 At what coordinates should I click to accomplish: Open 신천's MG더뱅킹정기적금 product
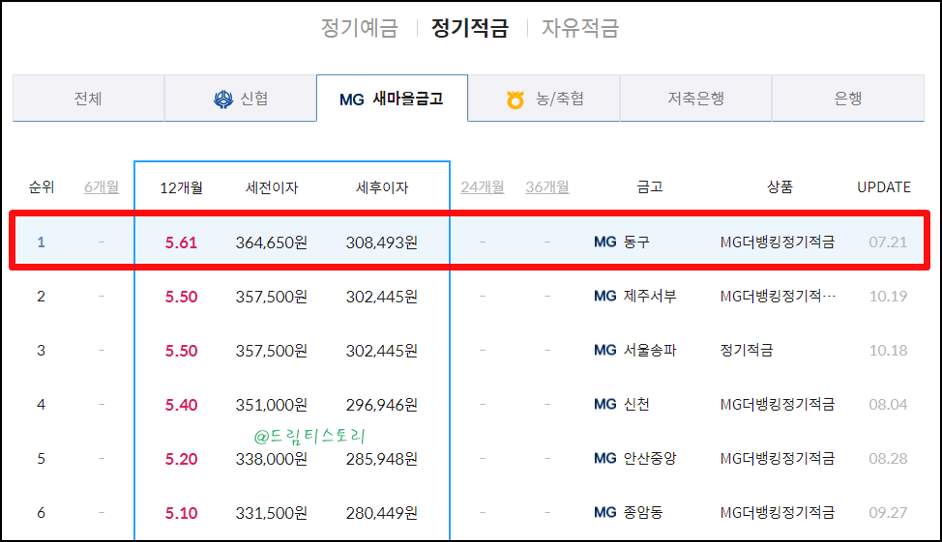778,404
